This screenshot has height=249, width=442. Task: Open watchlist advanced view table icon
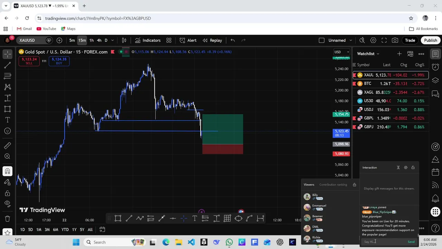(x=410, y=54)
